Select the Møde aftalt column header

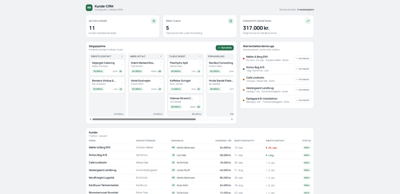click(138, 57)
